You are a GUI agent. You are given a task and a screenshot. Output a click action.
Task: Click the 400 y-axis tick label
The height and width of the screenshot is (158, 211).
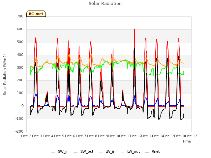[20, 55]
